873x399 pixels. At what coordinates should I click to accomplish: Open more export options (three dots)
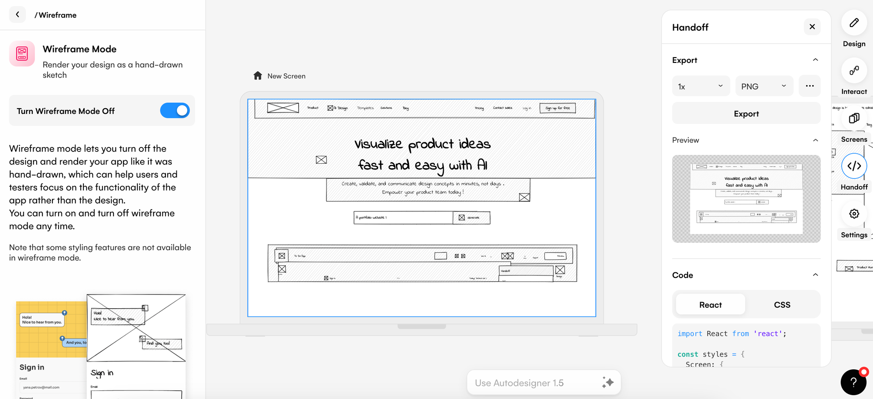click(810, 86)
